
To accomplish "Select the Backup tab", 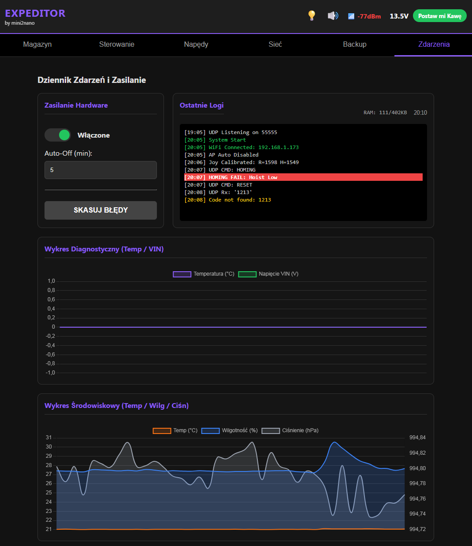I will pos(355,45).
